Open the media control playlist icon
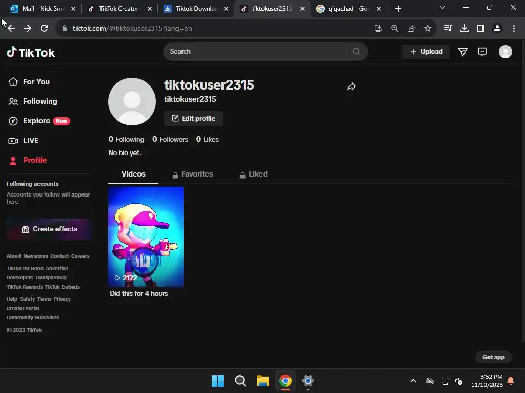525x393 pixels. pyautogui.click(x=448, y=29)
